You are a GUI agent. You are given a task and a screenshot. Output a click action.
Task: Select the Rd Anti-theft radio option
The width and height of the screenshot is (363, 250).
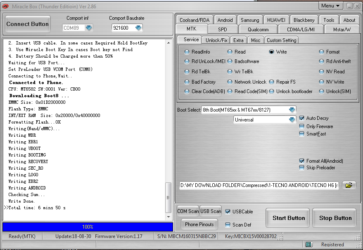[321, 61]
